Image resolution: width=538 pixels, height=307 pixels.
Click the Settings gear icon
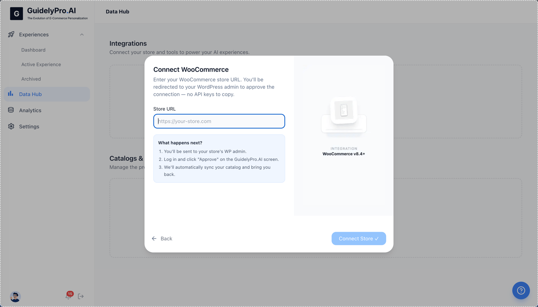11,127
